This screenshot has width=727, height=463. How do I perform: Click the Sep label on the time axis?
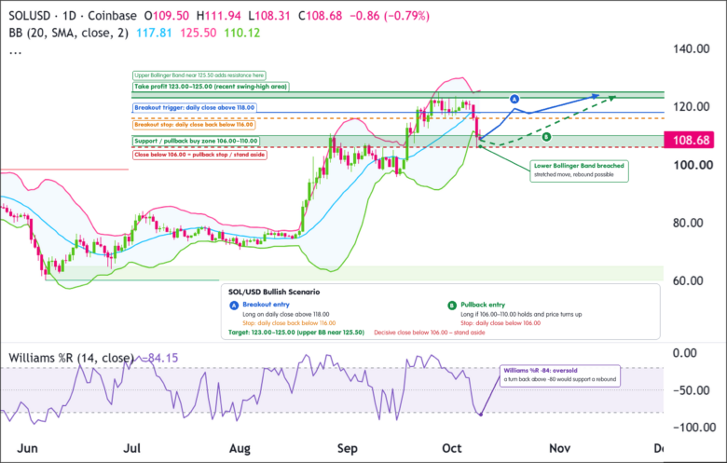(x=348, y=449)
